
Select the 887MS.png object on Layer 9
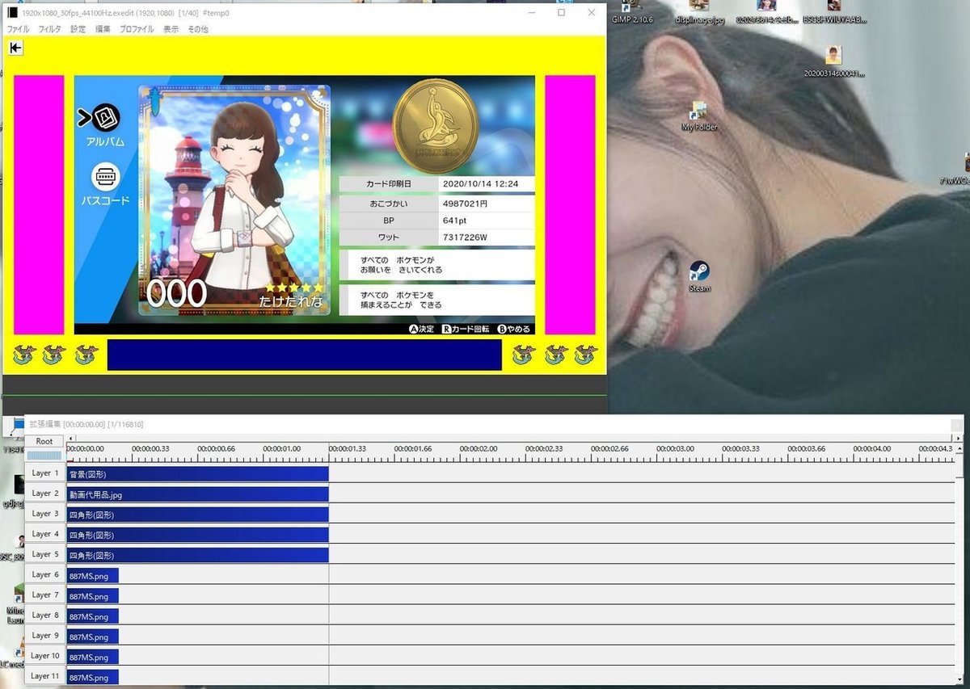92,636
